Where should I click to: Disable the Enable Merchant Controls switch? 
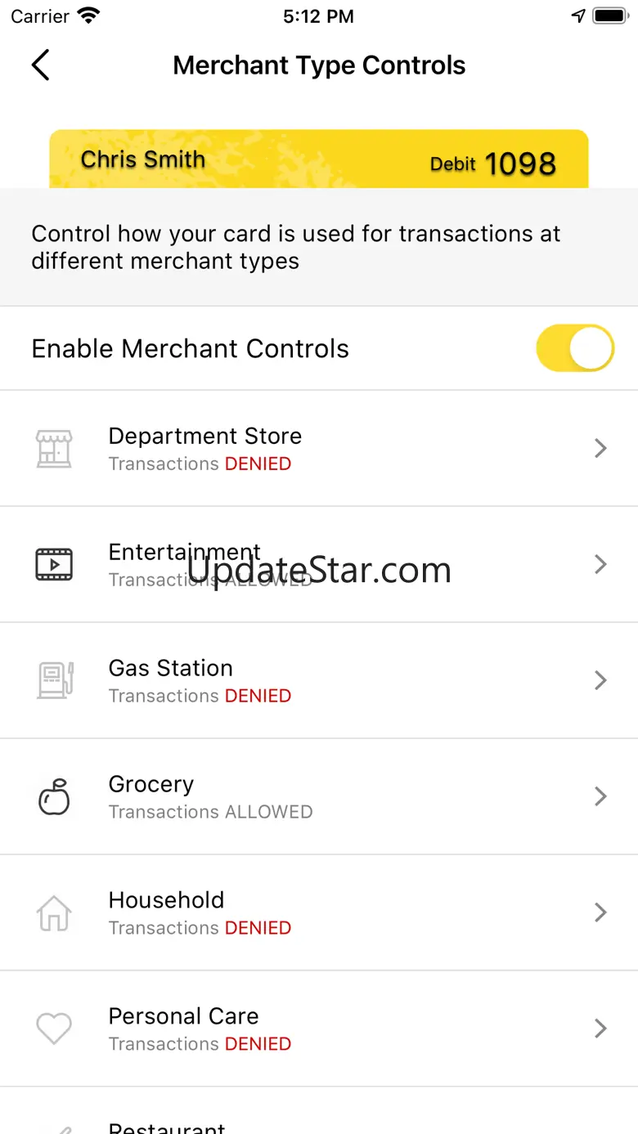(x=574, y=348)
